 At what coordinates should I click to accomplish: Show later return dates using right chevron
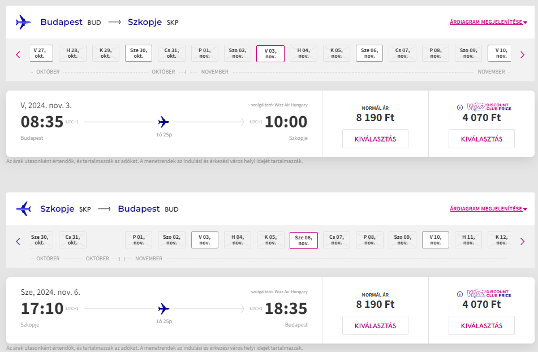tap(522, 242)
